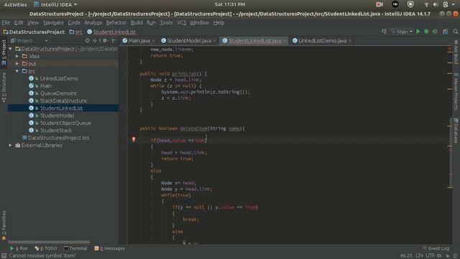The image size is (460, 259).
Task: Open the Project Structure icon in toolbar
Action: pyautogui.click(x=446, y=32)
